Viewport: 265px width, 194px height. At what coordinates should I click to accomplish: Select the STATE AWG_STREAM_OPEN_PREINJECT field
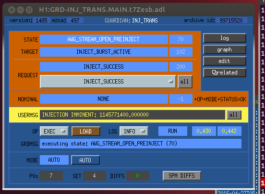pyautogui.click(x=104, y=39)
